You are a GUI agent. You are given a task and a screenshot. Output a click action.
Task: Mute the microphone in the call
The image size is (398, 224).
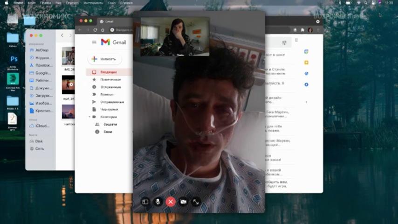tap(158, 202)
